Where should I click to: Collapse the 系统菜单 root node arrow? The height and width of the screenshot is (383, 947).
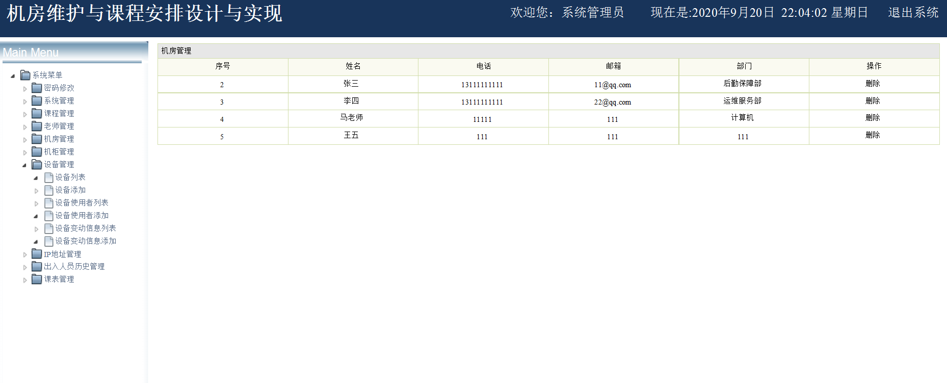pyautogui.click(x=13, y=76)
